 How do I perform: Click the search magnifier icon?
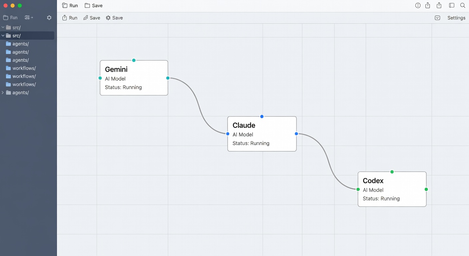[463, 5]
